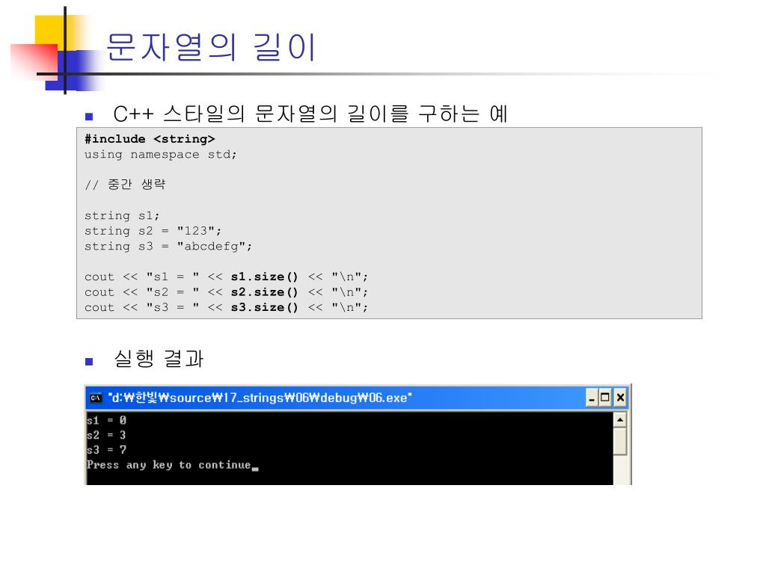Screen dimensions: 766x574
Task: Click the bold s3.size() call
Action: pyautogui.click(x=264, y=307)
